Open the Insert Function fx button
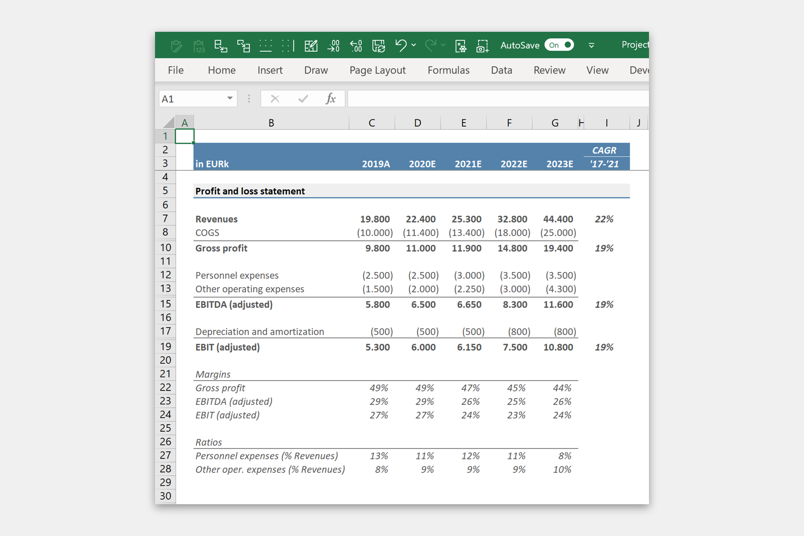The width and height of the screenshot is (804, 536). [x=330, y=99]
